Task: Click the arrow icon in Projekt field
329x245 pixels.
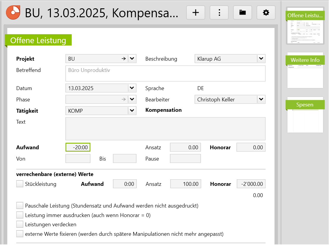Action: [124, 59]
